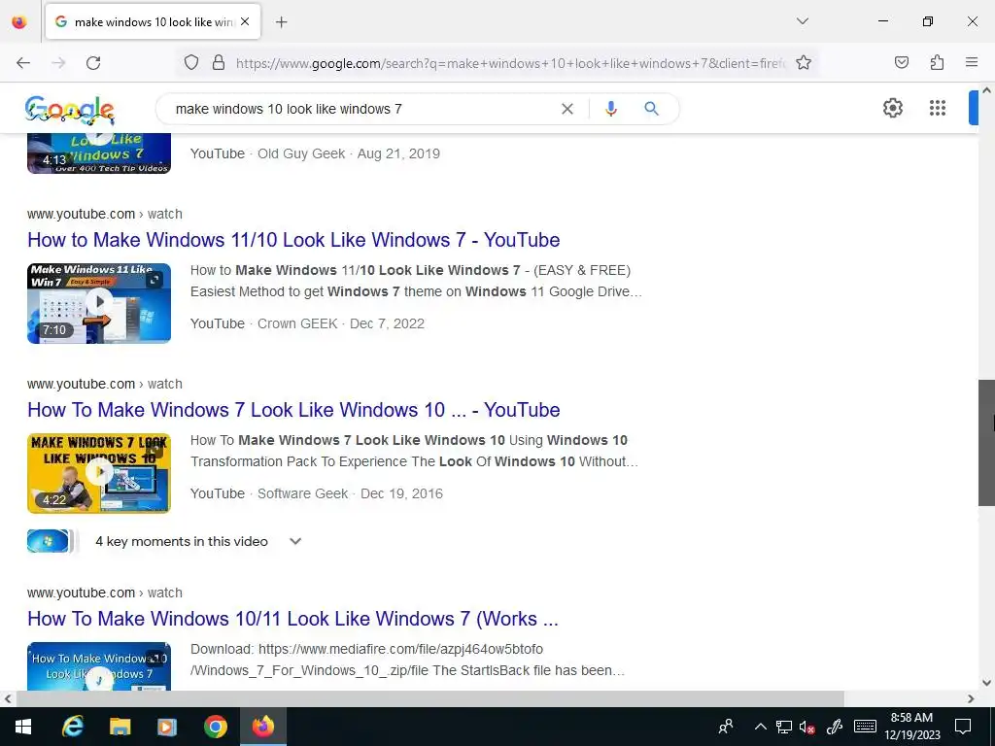Launch Internet Explorer from taskbar

[x=73, y=727]
